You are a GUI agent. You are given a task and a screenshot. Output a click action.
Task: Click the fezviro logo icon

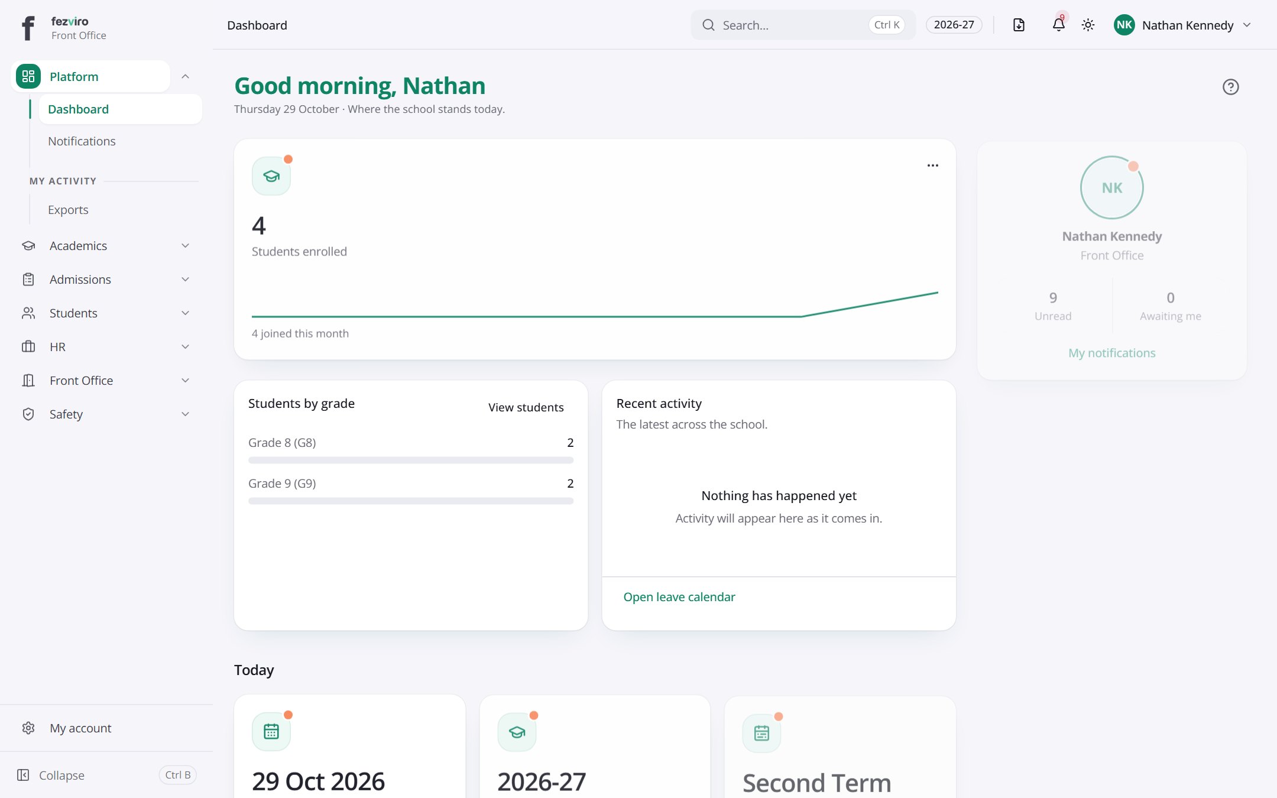28,28
